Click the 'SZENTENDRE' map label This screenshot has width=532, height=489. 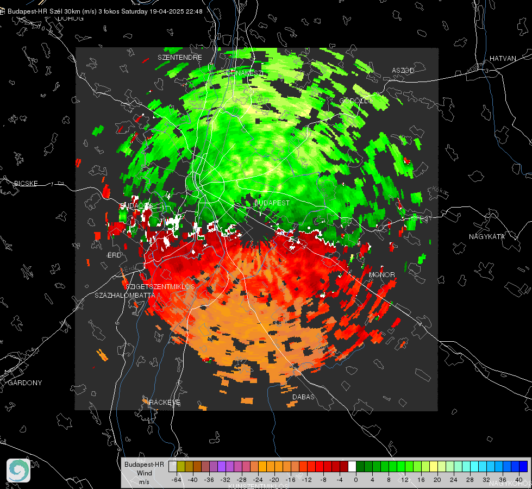click(x=180, y=58)
